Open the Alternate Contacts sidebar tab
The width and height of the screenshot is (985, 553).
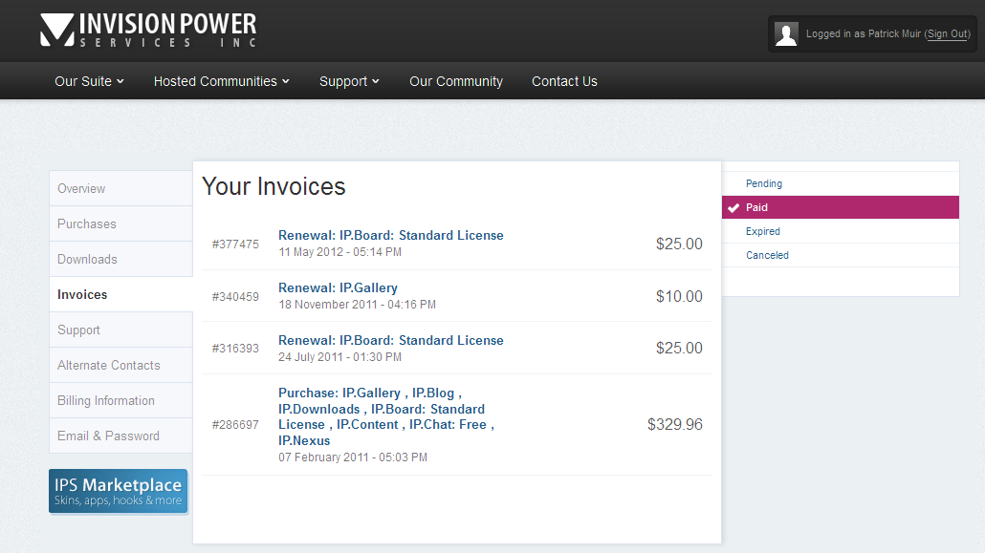(x=121, y=365)
